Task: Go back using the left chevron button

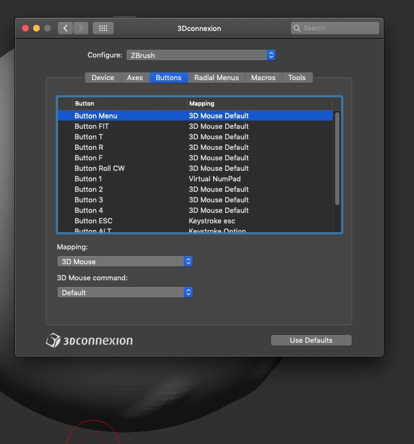Action: 65,28
